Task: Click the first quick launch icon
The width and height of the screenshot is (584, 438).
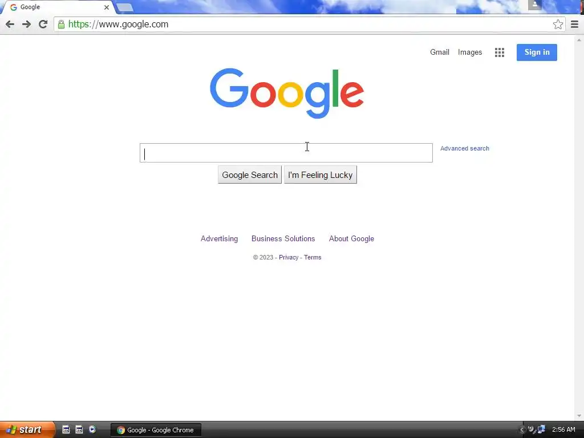Action: pos(66,429)
